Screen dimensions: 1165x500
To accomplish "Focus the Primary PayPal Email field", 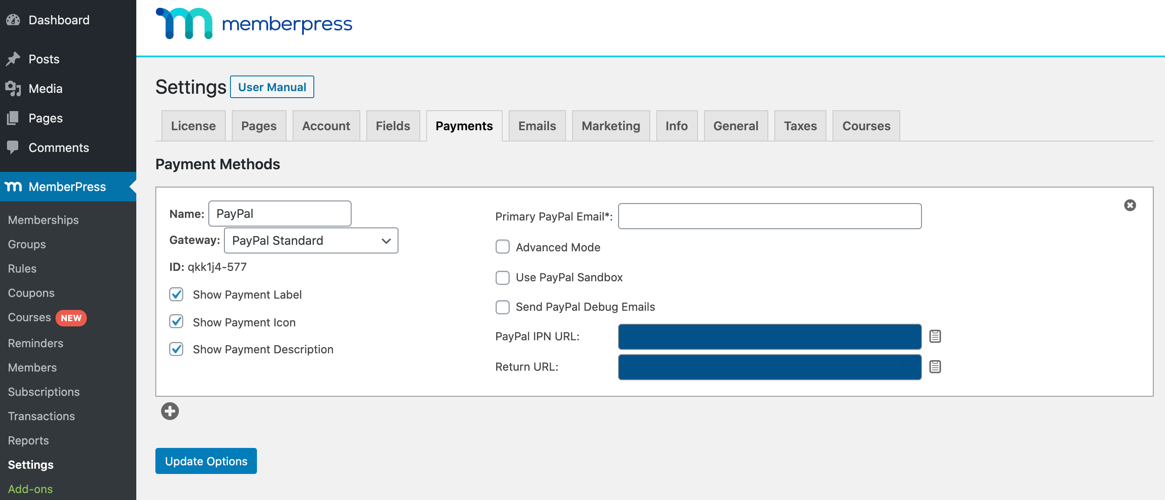I will 770,216.
